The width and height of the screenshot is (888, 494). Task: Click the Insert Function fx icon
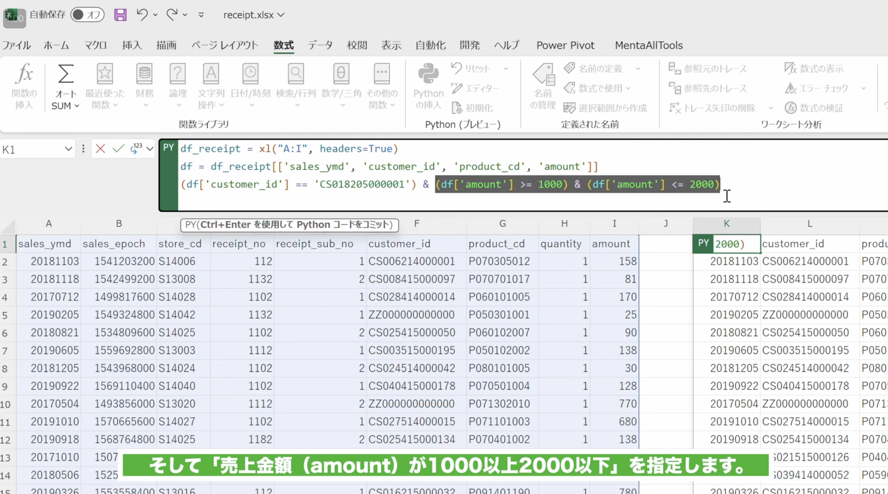coord(24,73)
